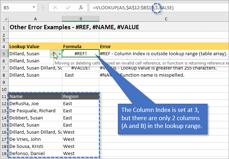Click the 'Other Error Examples' title cell

(x=72, y=27)
